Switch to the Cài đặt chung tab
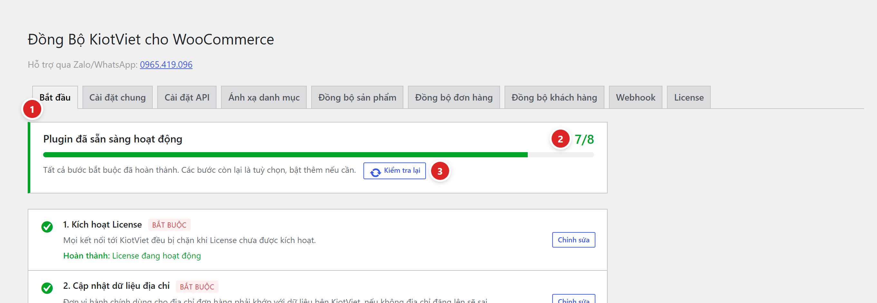Image resolution: width=877 pixels, height=303 pixels. tap(118, 97)
